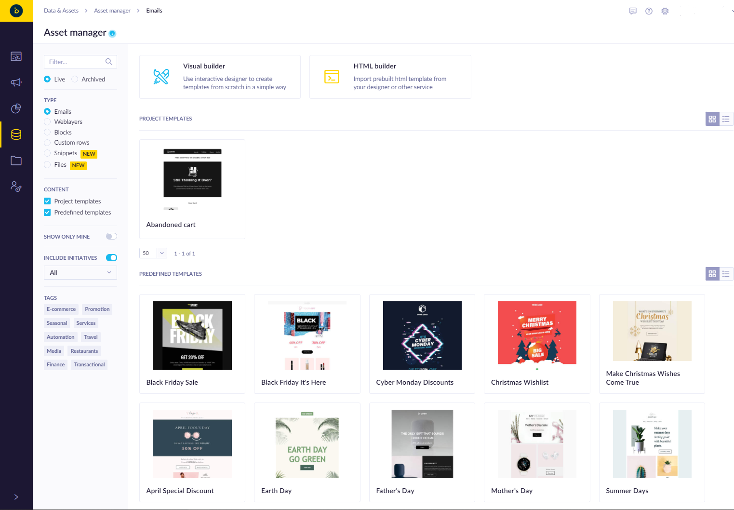The height and width of the screenshot is (510, 734).
Task: Open the folder icon in the sidebar
Action: (x=16, y=161)
